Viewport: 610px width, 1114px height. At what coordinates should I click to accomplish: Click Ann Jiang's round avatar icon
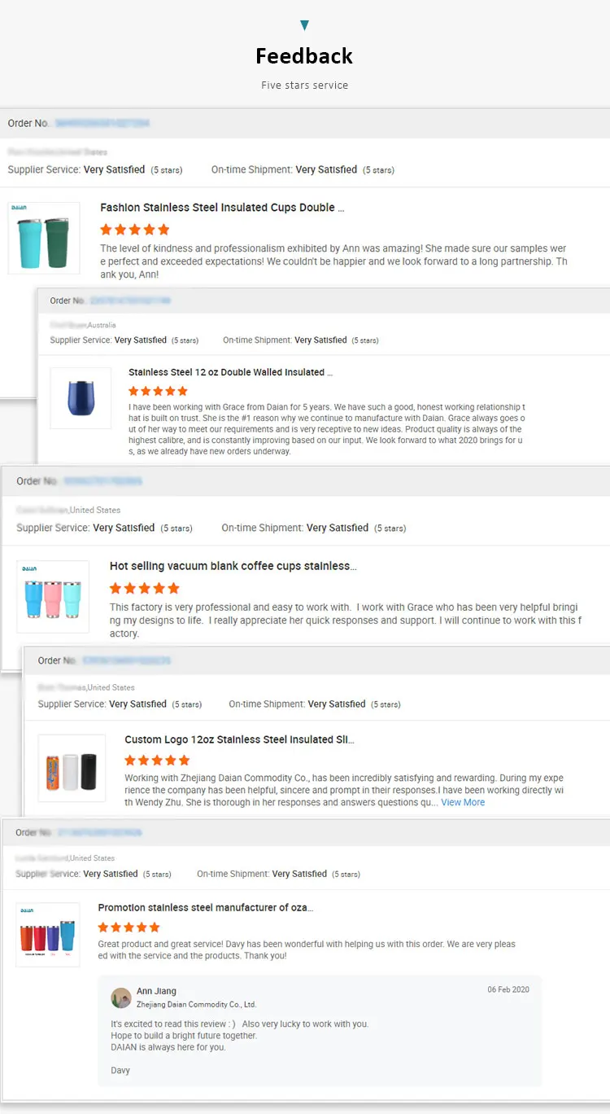tap(121, 998)
